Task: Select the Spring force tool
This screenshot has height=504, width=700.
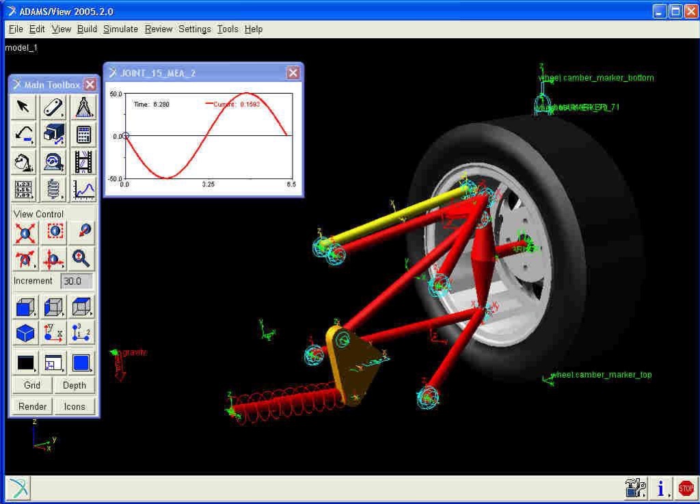Action: pyautogui.click(x=53, y=190)
